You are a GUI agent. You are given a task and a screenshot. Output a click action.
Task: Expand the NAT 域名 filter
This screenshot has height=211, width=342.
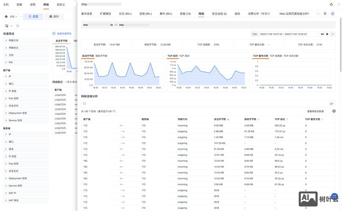coord(26,200)
